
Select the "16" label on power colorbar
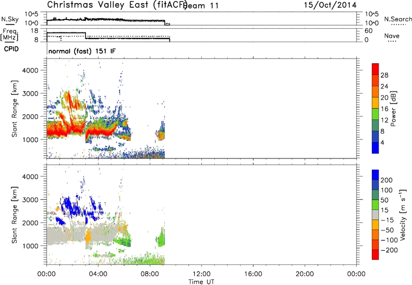(x=384, y=109)
